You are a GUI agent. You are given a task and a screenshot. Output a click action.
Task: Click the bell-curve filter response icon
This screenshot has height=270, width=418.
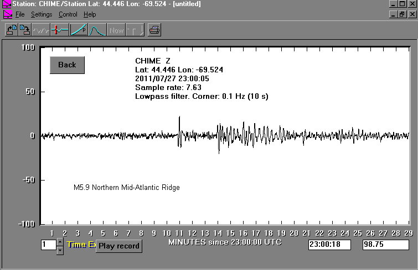coord(97,30)
